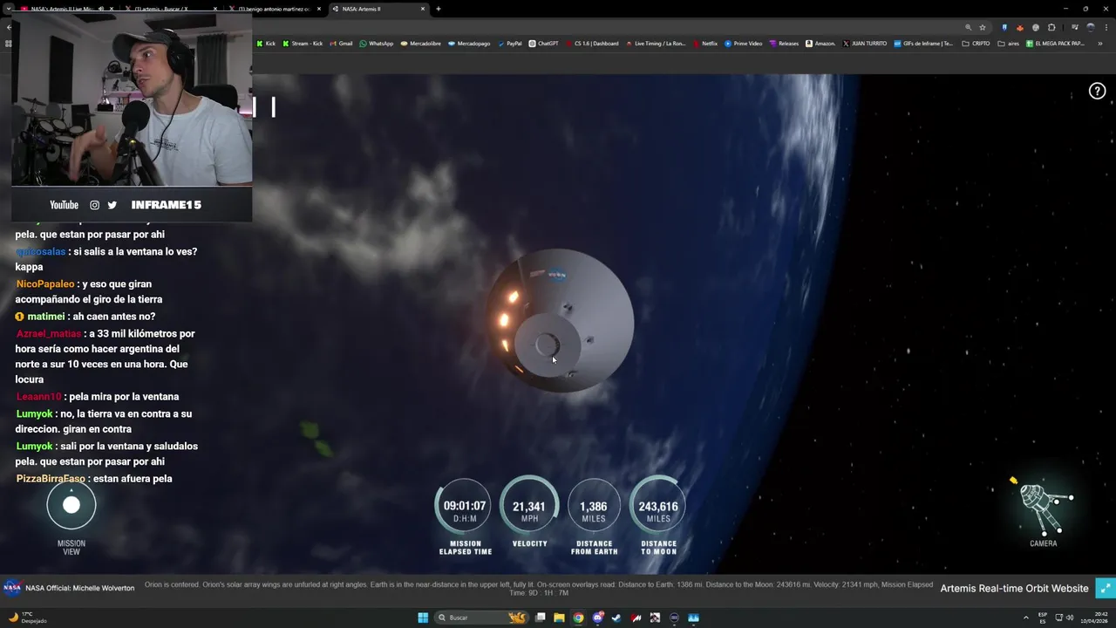Open the Mercadopago bookmark

[x=469, y=43]
